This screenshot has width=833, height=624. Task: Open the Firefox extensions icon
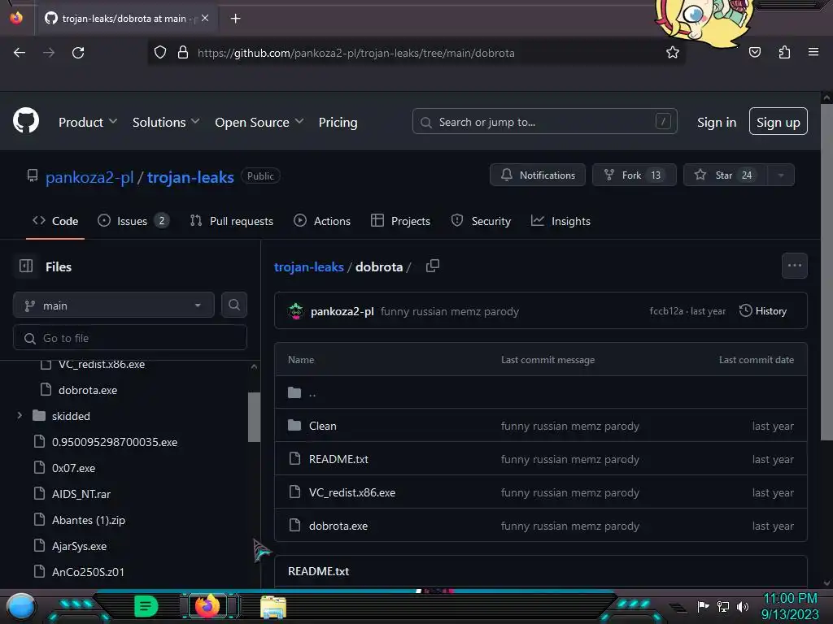point(784,52)
